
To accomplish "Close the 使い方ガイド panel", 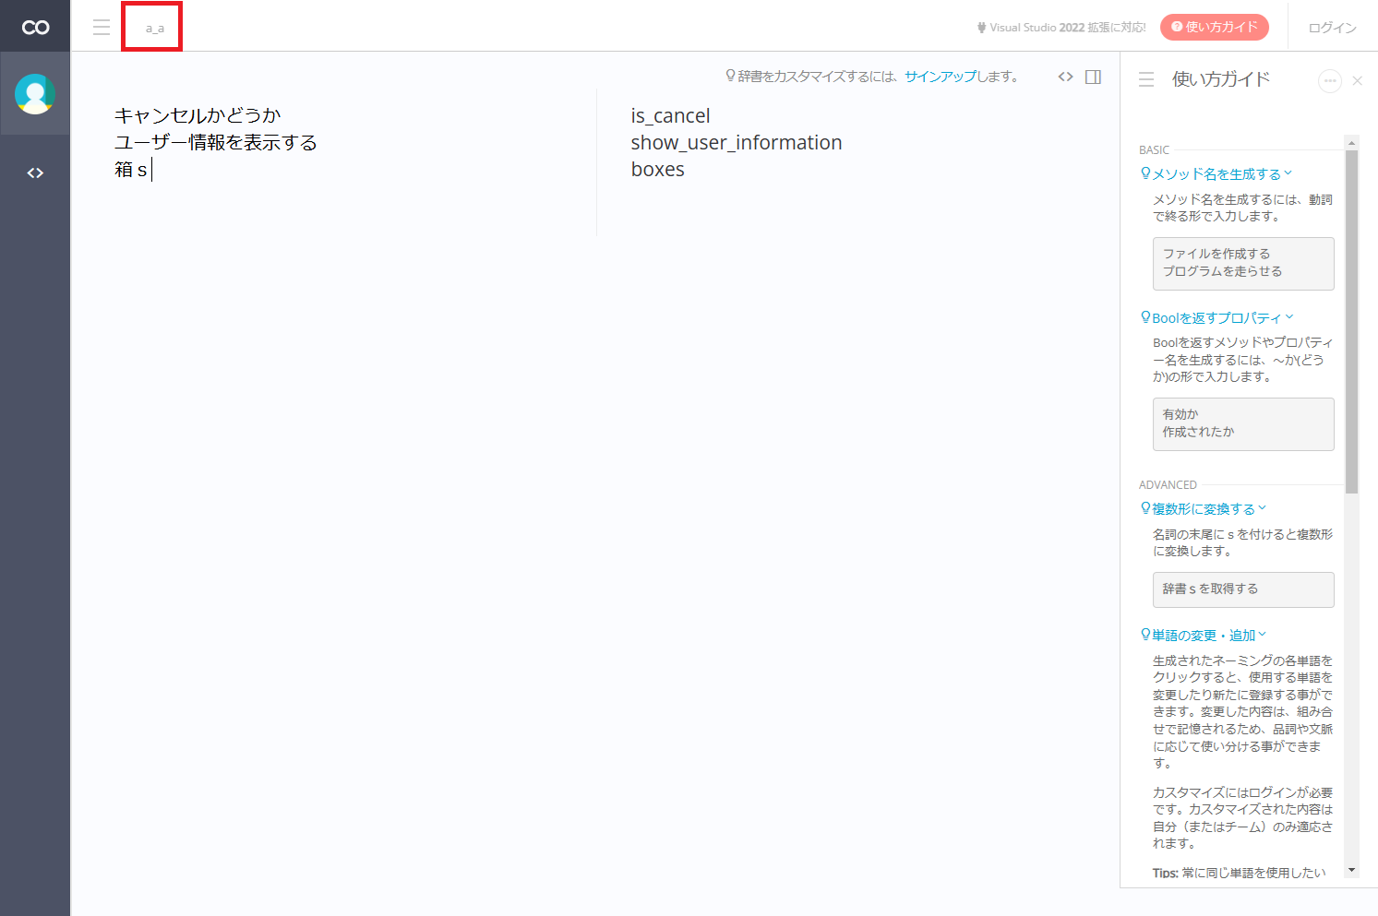I will point(1358,81).
